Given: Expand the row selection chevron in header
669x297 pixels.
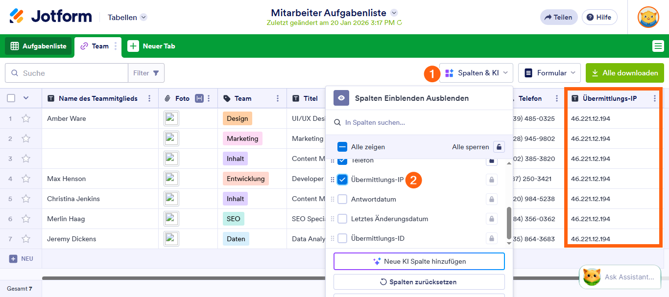Looking at the screenshot, I should (26, 98).
